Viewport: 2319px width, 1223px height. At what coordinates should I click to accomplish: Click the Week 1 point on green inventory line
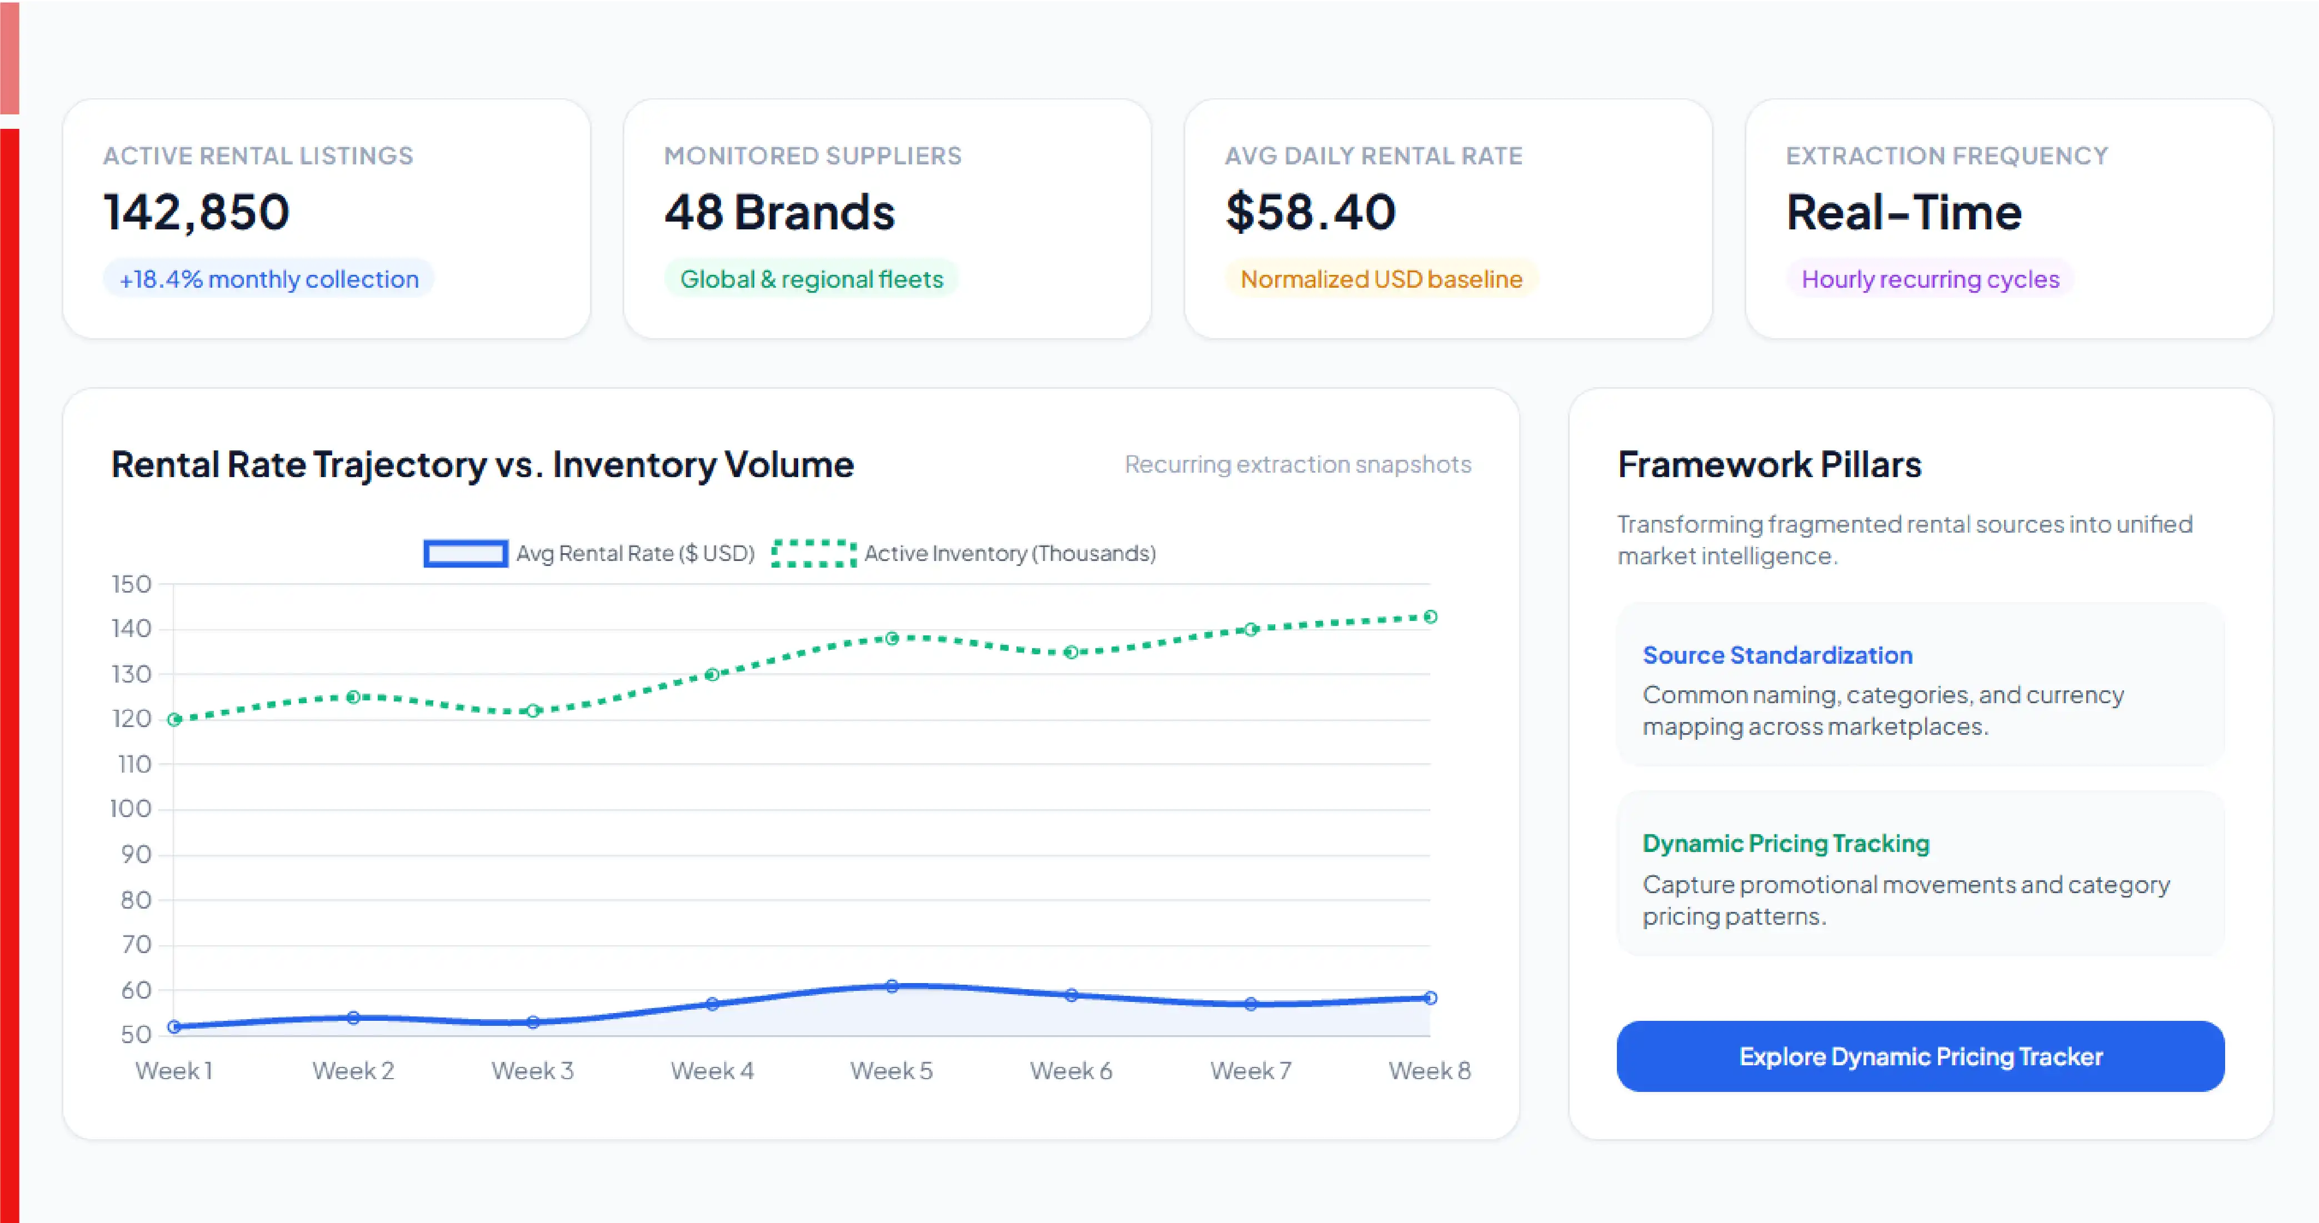(x=174, y=719)
